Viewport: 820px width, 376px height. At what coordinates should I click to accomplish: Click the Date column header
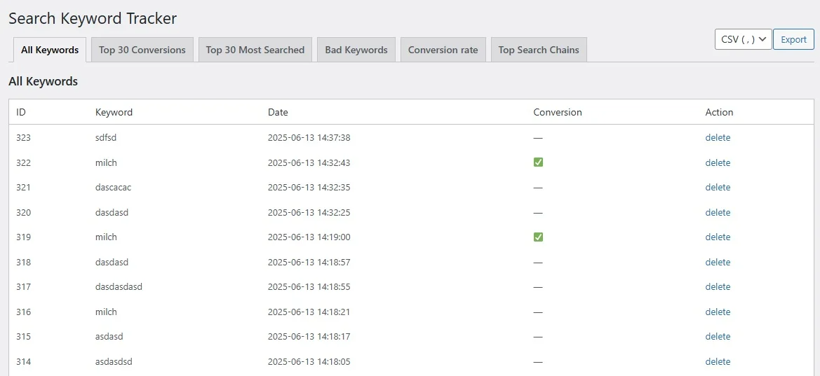[x=278, y=112]
